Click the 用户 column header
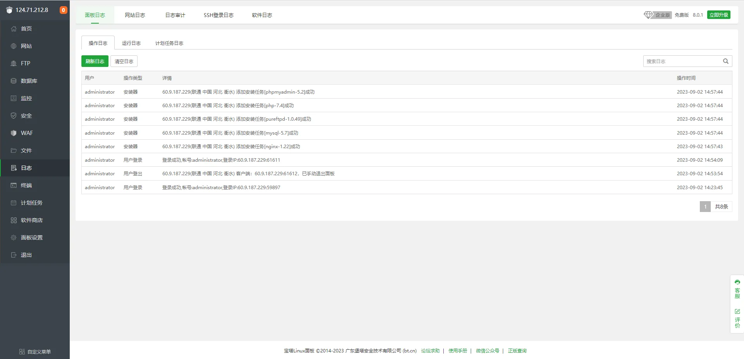This screenshot has width=744, height=359. (x=90, y=78)
